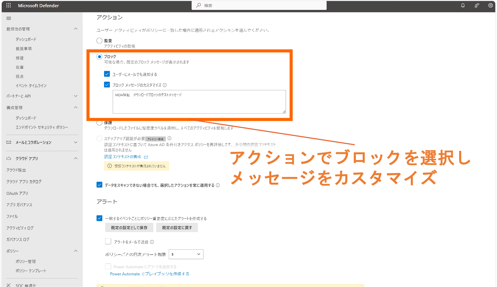497x287 pixels.
Task: Click the community people icon in header
Action: [x=477, y=5]
